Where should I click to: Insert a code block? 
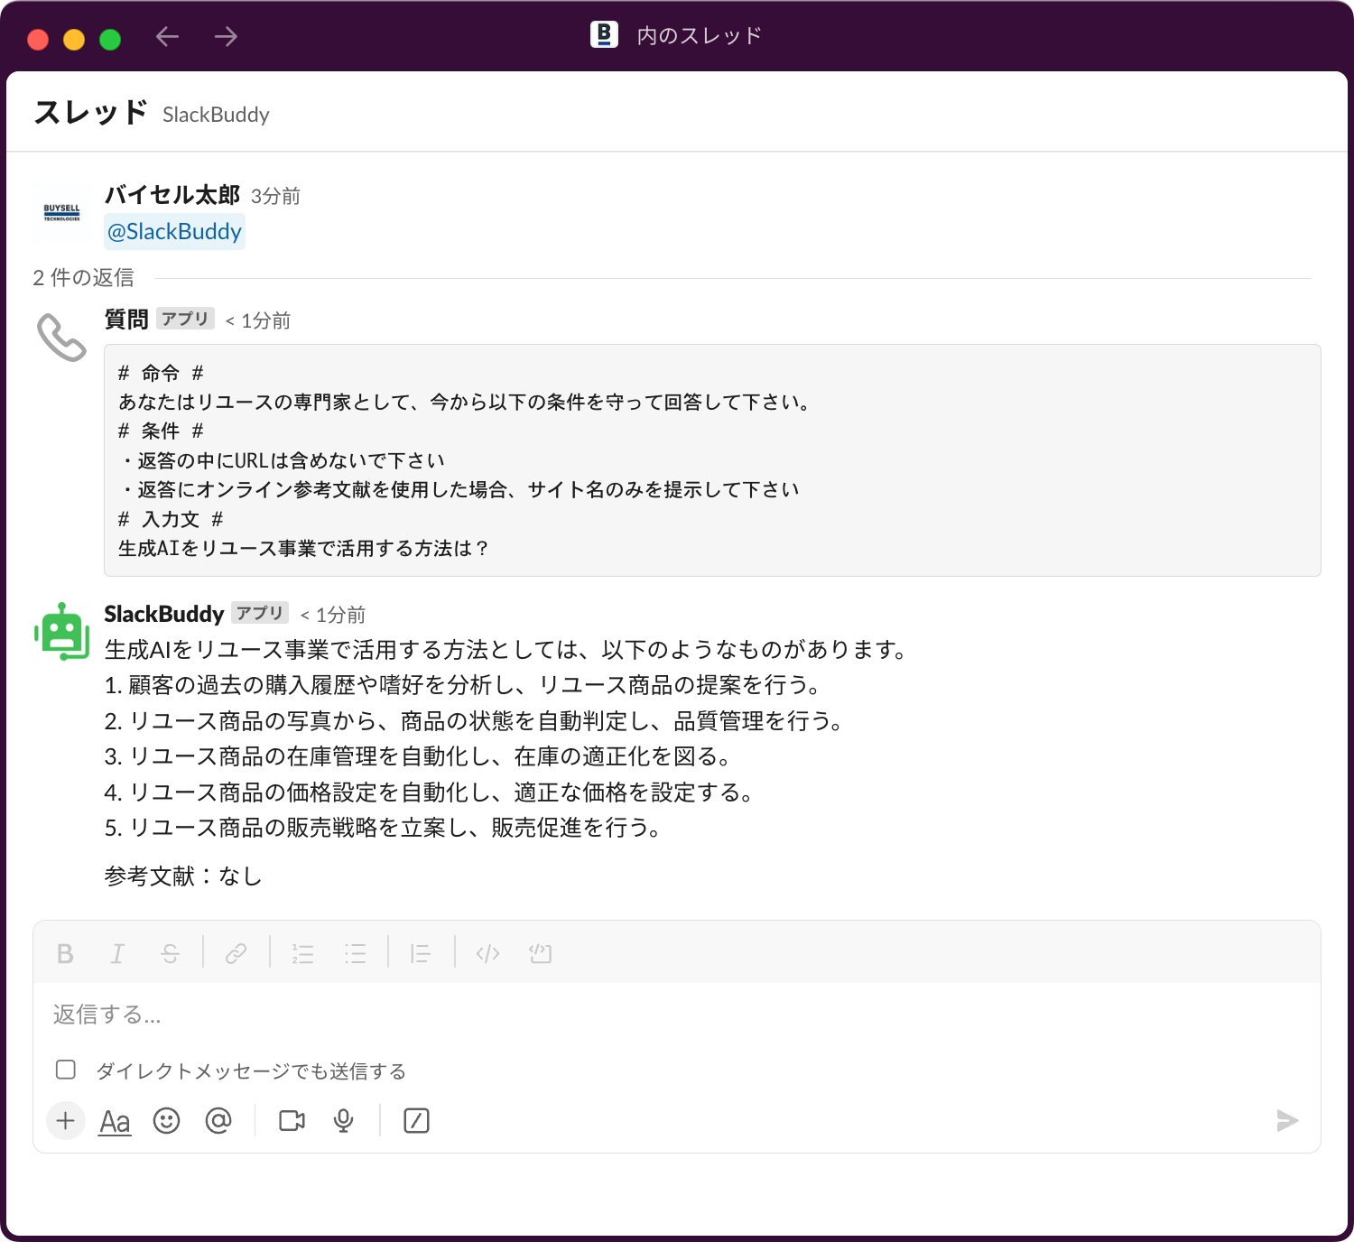[540, 953]
